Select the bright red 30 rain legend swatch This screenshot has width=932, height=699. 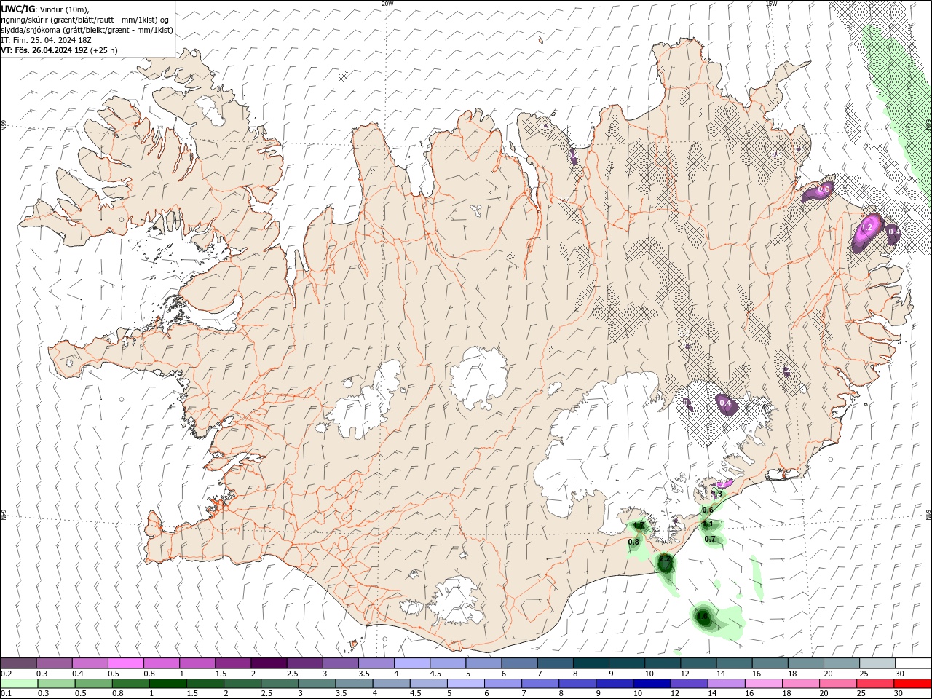(x=912, y=684)
